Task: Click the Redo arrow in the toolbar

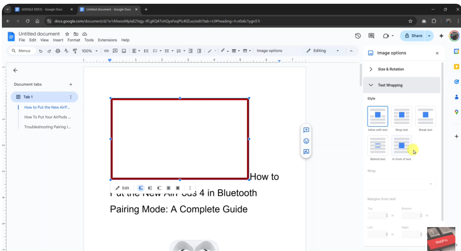Action: (x=49, y=51)
